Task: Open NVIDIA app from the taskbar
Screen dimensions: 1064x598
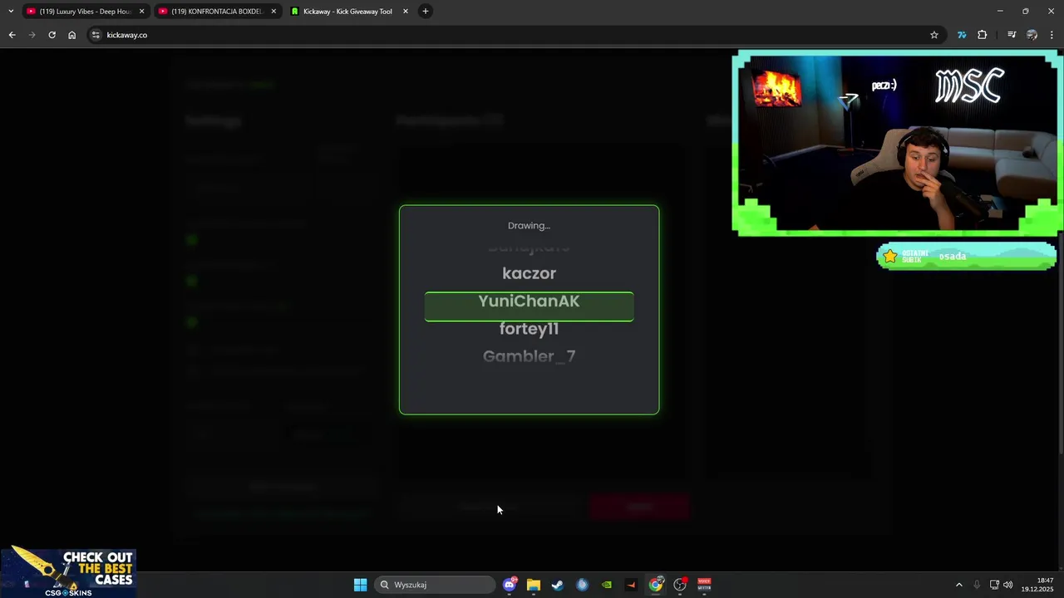Action: coord(607,585)
